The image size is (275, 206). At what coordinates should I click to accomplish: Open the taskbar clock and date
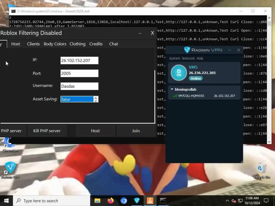tap(252, 201)
